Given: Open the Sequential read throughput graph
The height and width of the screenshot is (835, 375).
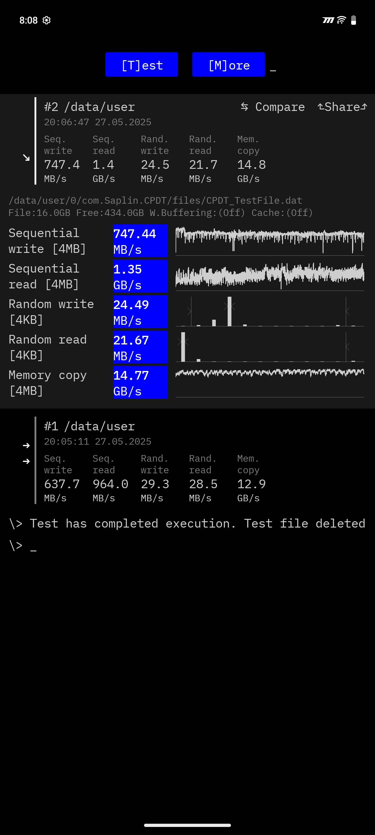Looking at the screenshot, I should coord(270,276).
